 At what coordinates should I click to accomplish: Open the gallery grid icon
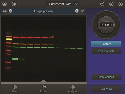pyautogui.click(x=14, y=4)
